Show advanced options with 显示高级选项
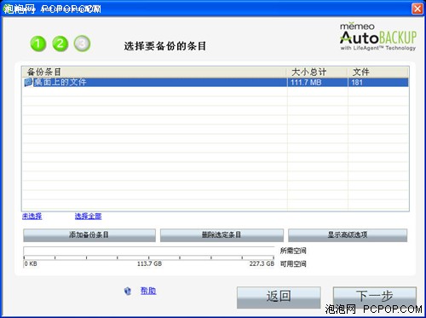Viewport: 426px width, 318px height. (348, 235)
